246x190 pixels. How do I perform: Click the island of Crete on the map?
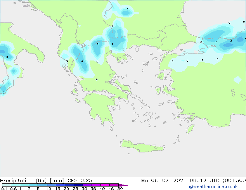pos(142,146)
